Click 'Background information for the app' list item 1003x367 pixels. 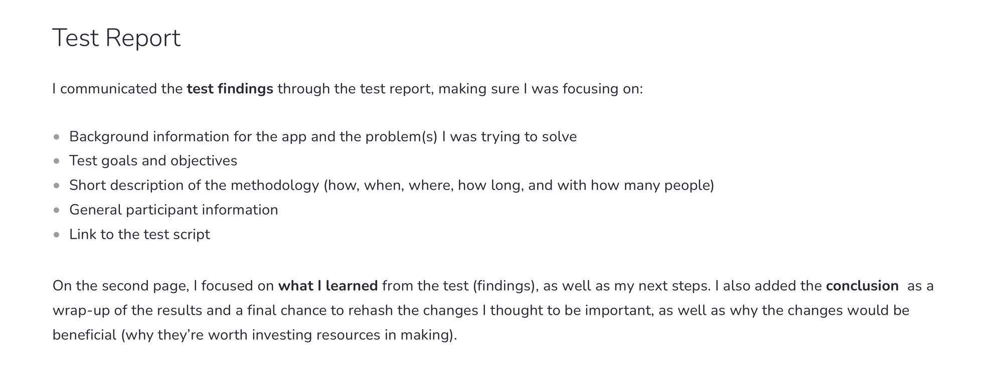click(x=323, y=137)
